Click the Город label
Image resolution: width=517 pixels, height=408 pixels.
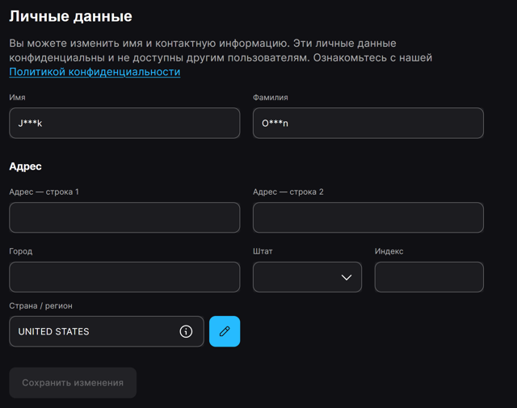(21, 251)
